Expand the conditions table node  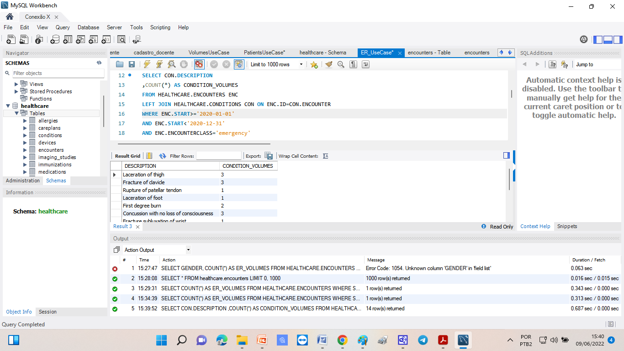pyautogui.click(x=25, y=135)
